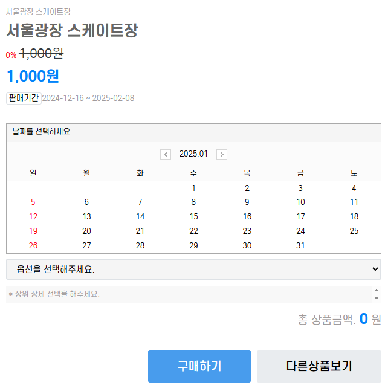Go to previous month in calendar
The width and height of the screenshot is (385, 388).
[166, 154]
